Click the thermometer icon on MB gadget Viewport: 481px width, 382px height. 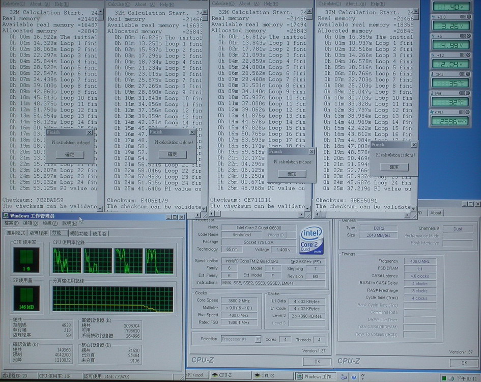(432, 93)
